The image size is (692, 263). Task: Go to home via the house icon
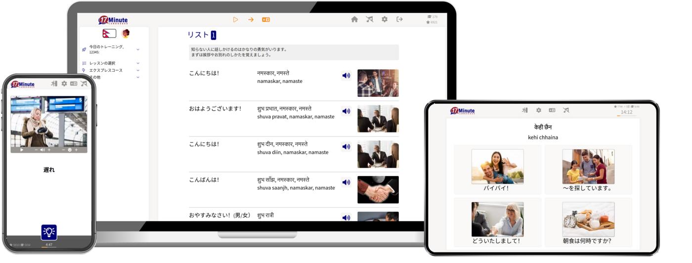click(x=354, y=19)
